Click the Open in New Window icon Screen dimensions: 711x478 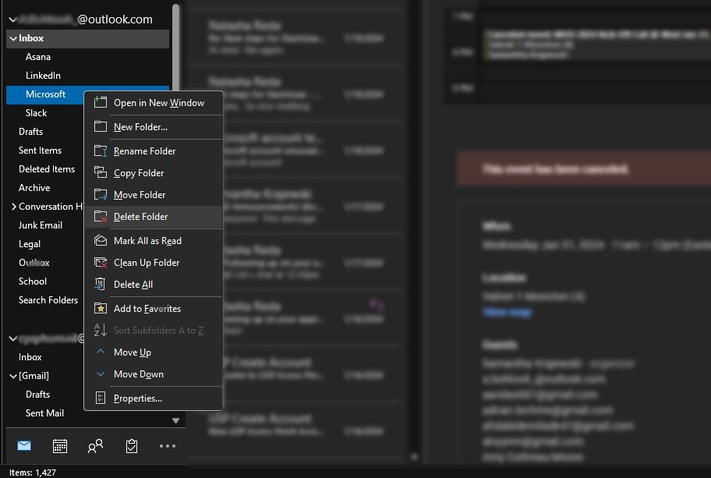101,102
